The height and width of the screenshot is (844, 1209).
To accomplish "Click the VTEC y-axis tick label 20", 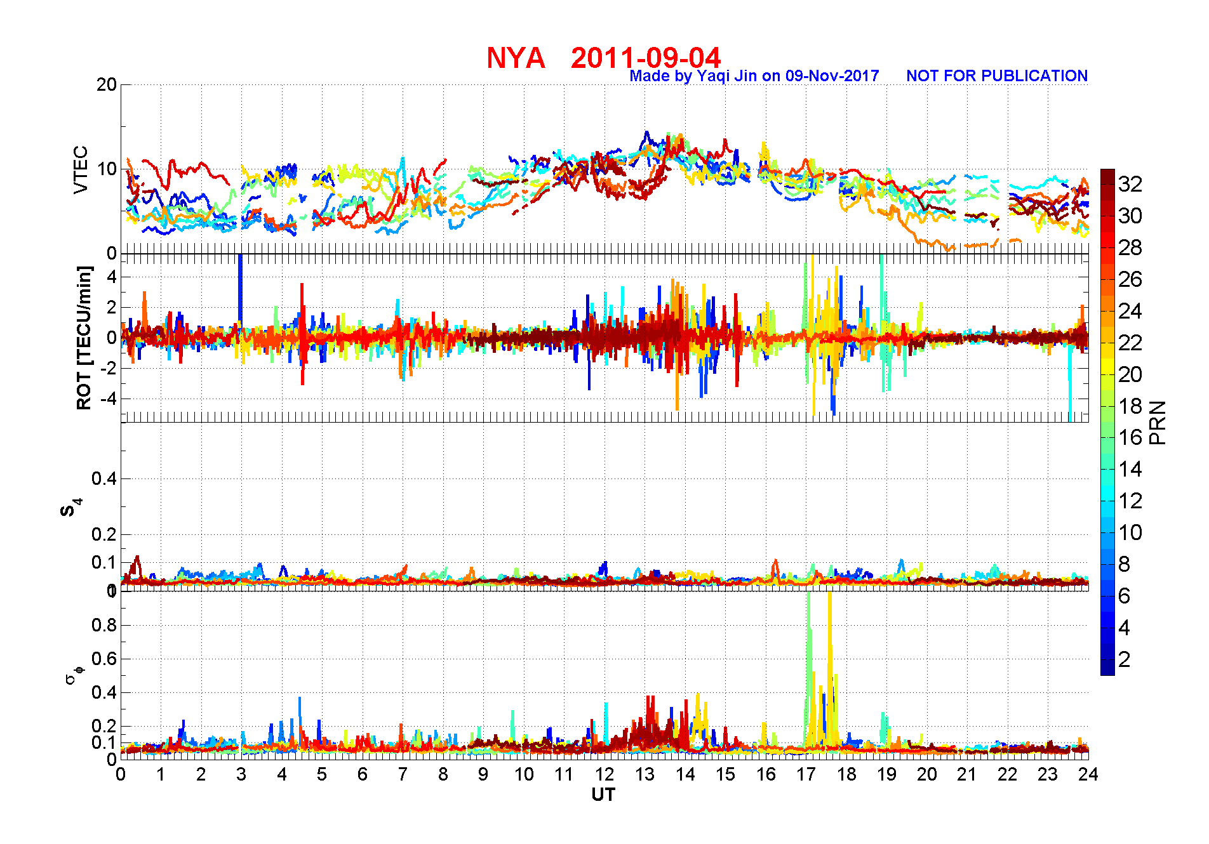I will [x=106, y=84].
